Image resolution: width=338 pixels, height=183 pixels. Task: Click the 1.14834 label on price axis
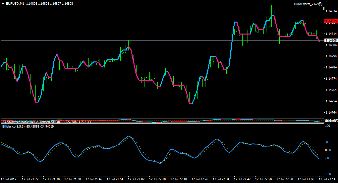point(331,11)
